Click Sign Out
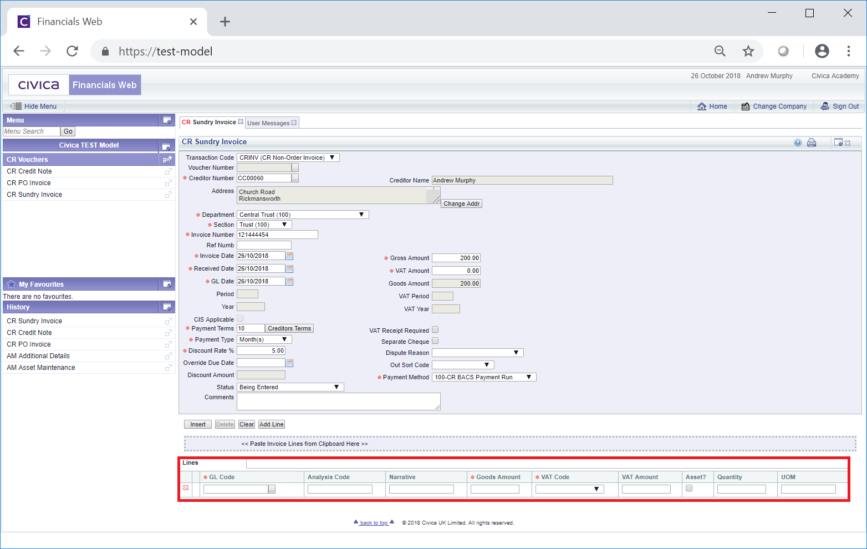 pyautogui.click(x=840, y=106)
